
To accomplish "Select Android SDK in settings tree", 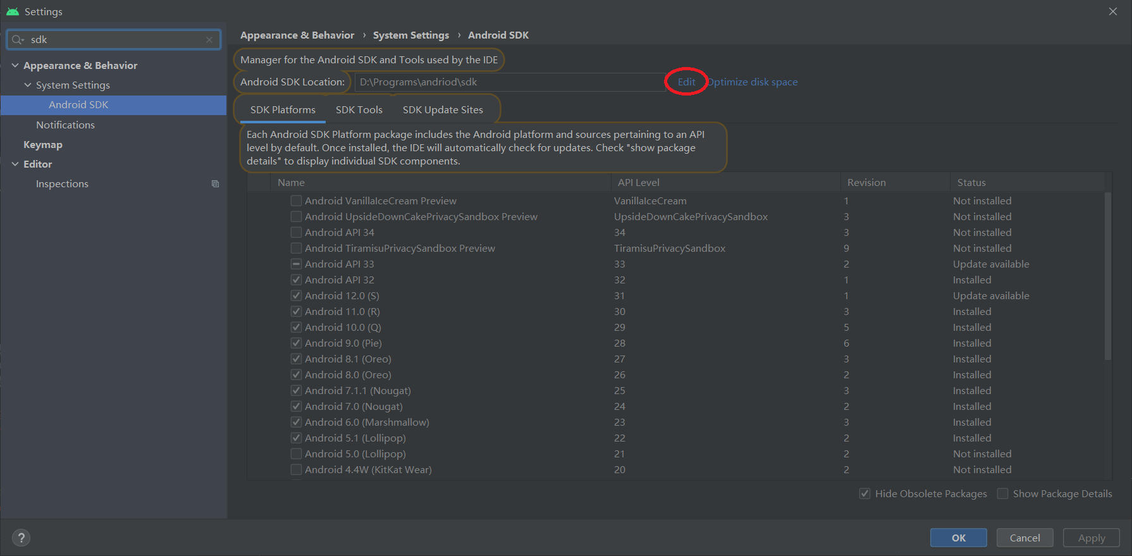I will click(x=113, y=105).
